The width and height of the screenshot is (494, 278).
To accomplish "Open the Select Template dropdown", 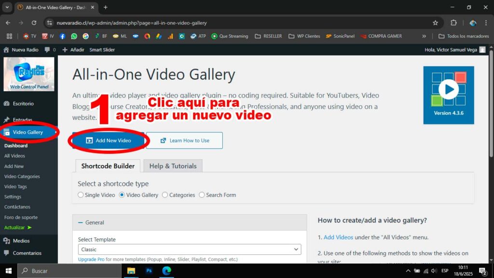I will (189, 250).
